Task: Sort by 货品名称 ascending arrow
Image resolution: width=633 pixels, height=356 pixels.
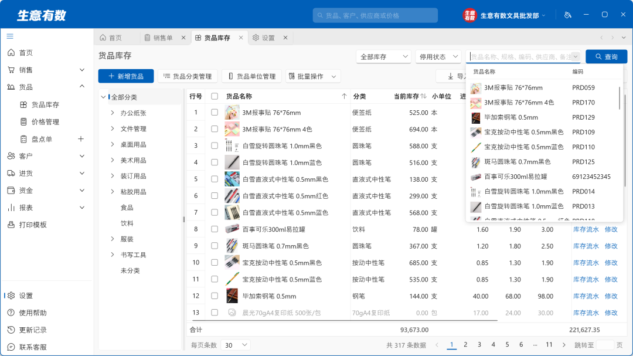Action: tap(344, 96)
